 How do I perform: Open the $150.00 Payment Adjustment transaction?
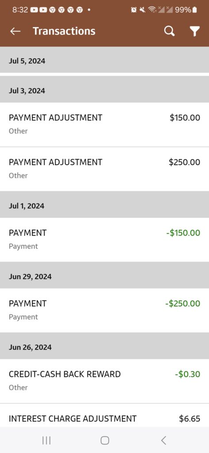(104, 124)
